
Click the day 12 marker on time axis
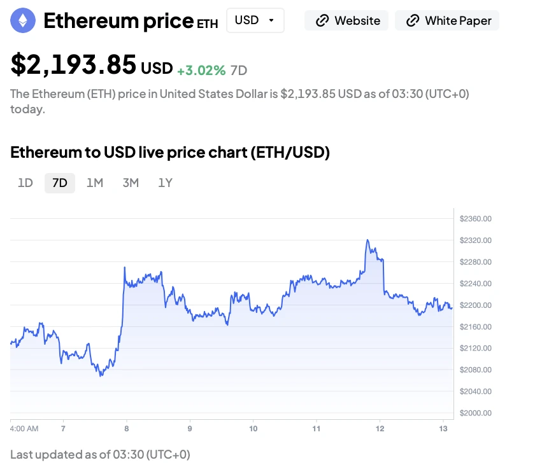(x=380, y=429)
